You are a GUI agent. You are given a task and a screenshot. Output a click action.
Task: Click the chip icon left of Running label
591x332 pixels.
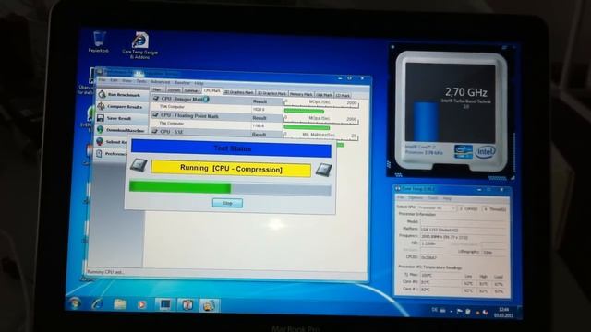click(139, 165)
